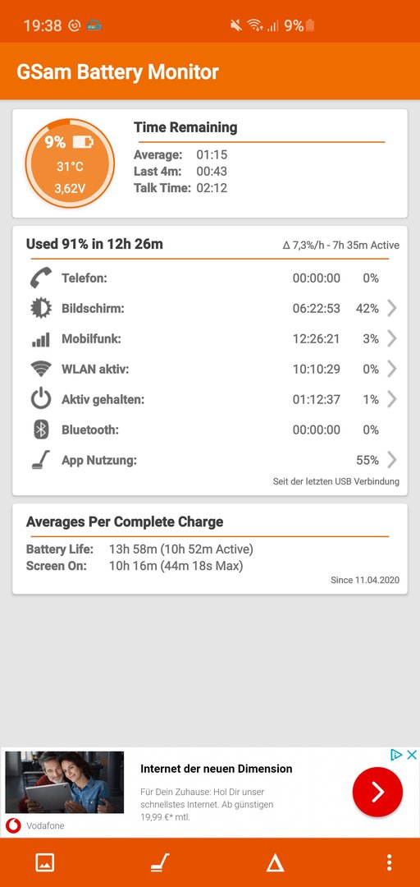This screenshot has height=887, width=420.
Task: Expand Aktiv gehalten details chevron
Action: click(x=392, y=400)
